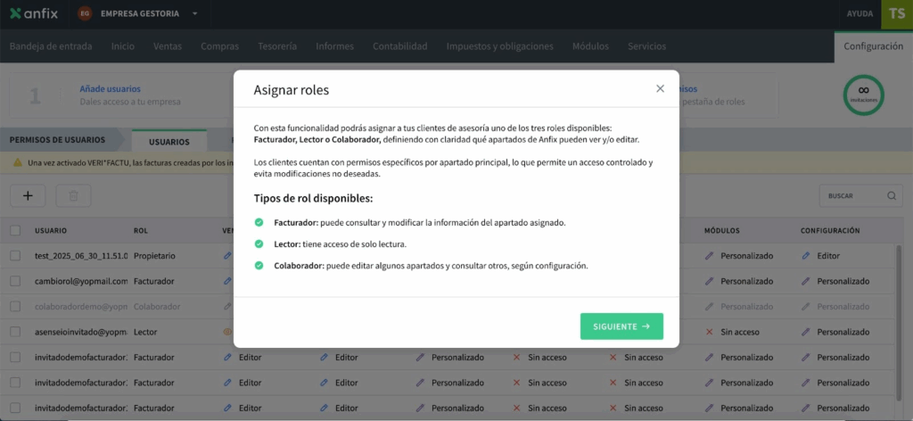Toggle the select-all checkbox in table header
This screenshot has height=421, width=913.
point(15,230)
